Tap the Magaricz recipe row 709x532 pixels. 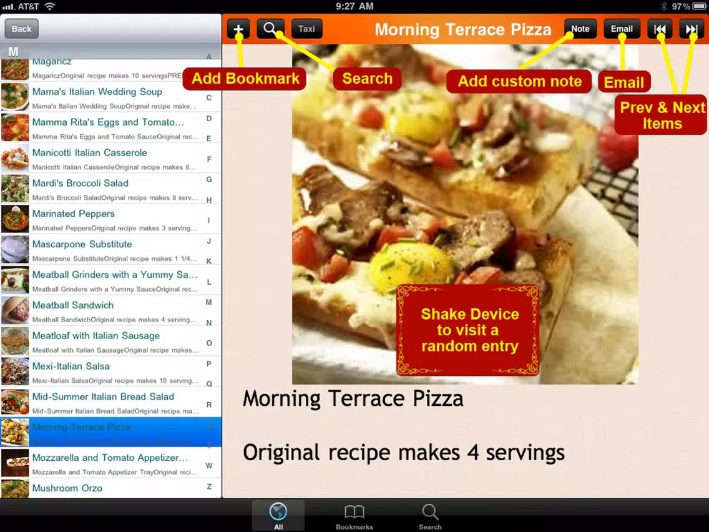pyautogui.click(x=111, y=71)
